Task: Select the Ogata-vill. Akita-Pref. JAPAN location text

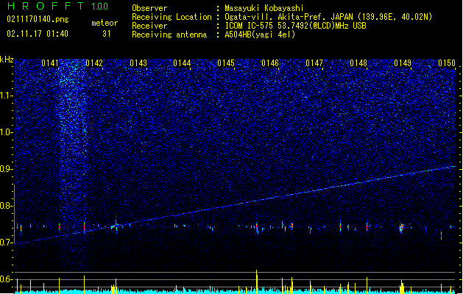Action: tap(328, 17)
